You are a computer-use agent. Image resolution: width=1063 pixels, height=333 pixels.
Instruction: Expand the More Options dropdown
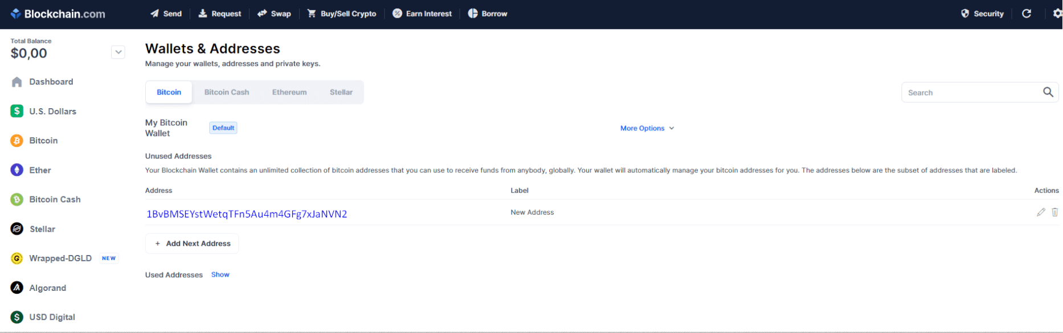click(x=647, y=128)
